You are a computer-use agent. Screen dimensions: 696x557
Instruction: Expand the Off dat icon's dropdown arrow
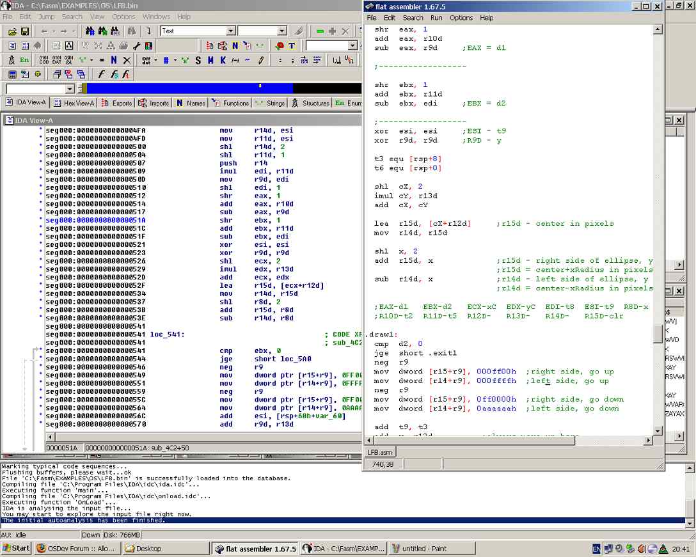click(x=155, y=60)
